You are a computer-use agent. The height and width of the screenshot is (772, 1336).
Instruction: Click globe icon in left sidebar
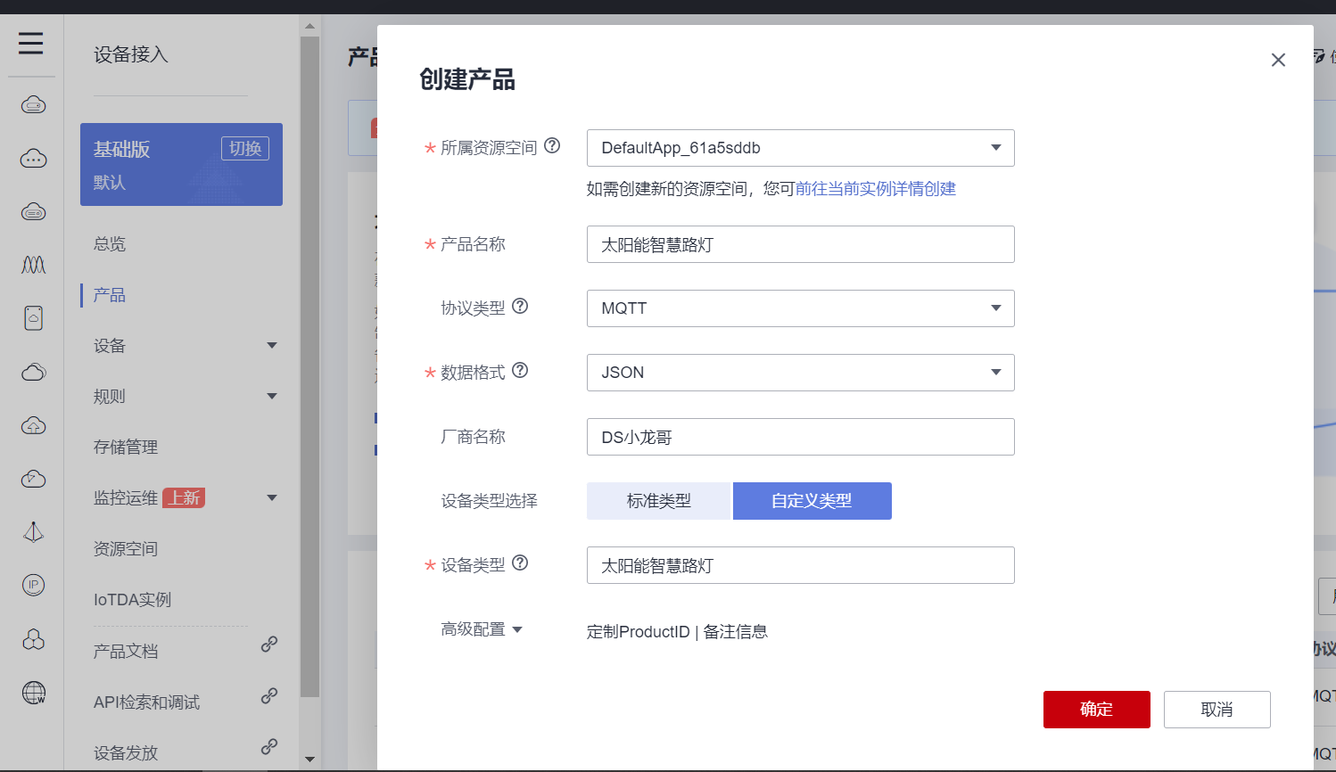tap(33, 693)
